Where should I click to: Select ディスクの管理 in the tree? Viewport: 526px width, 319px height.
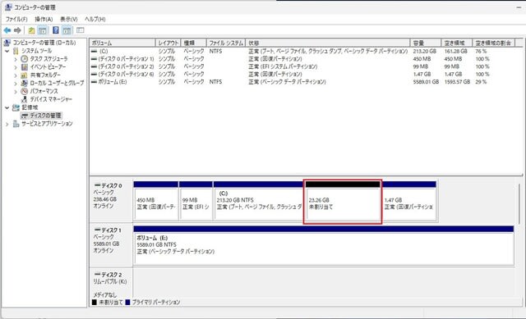41,116
